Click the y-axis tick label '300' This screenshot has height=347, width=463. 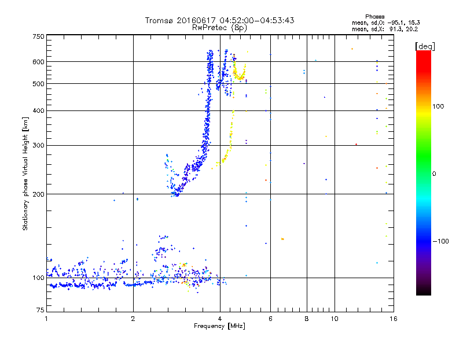point(39,146)
